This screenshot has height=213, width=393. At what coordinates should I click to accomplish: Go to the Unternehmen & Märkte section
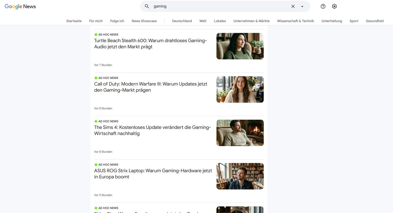click(251, 21)
